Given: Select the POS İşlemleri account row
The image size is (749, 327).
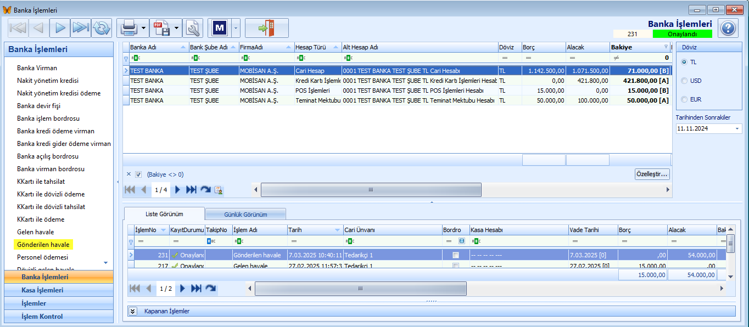Looking at the screenshot, I should coord(397,91).
